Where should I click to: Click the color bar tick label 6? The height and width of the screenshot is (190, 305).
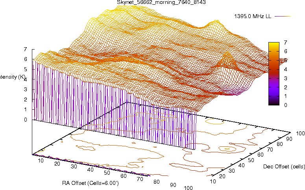pos(285,52)
